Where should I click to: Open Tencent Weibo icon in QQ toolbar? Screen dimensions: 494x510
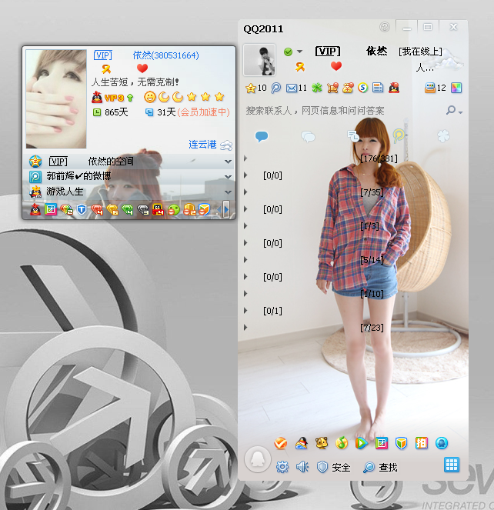(276, 88)
